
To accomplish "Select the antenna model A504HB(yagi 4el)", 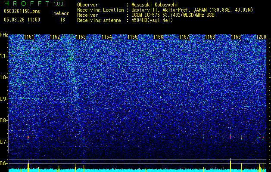I will coord(152,20).
